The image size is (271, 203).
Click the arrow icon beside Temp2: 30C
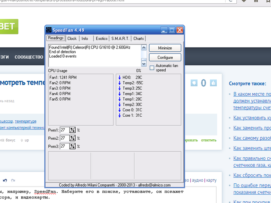pyautogui.click(x=120, y=104)
